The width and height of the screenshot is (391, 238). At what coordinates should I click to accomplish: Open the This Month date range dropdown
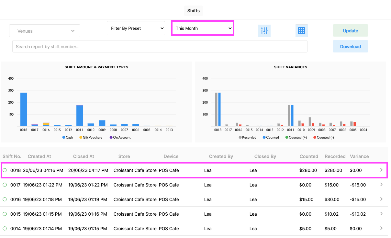[202, 28]
